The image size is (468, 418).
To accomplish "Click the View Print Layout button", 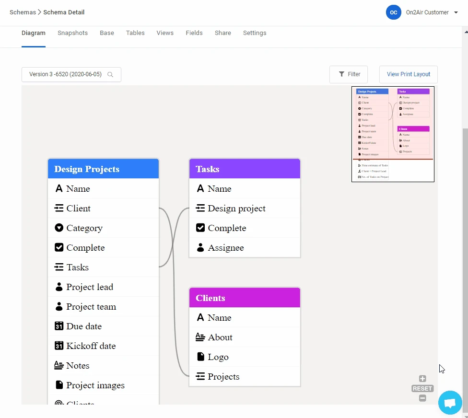I will tap(408, 74).
